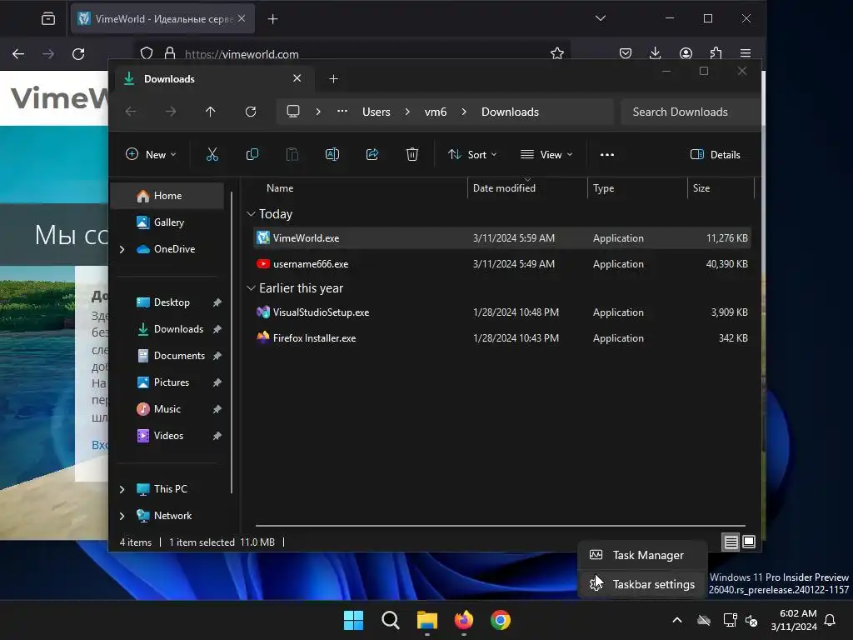Click the Rename icon in Explorer toolbar
Image resolution: width=853 pixels, height=640 pixels.
click(332, 154)
